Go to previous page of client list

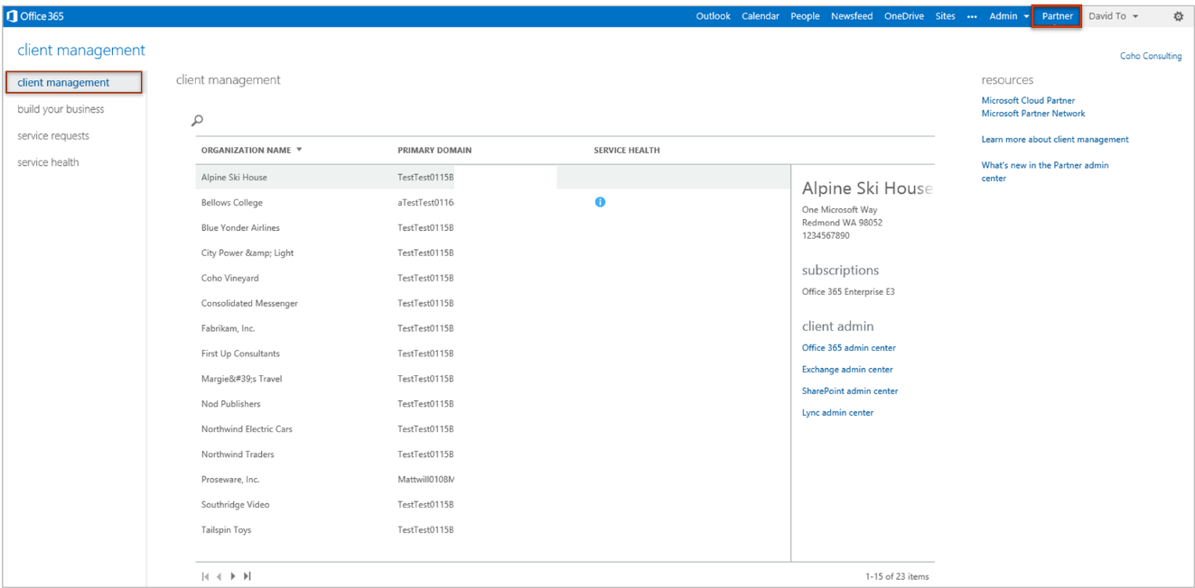tap(219, 576)
